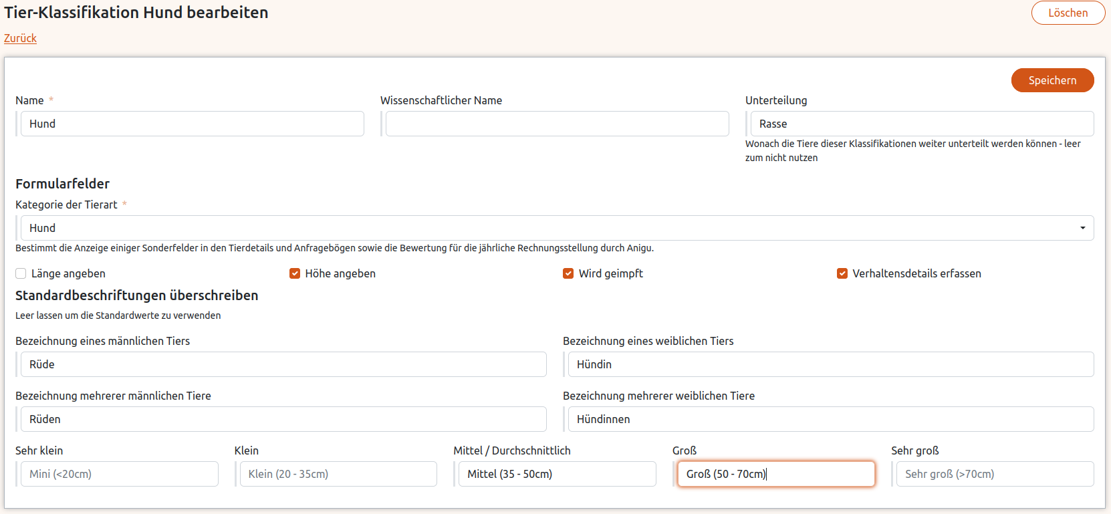Focus the plural male field Rüden
Screen dimensions: 1111x514
[283, 419]
